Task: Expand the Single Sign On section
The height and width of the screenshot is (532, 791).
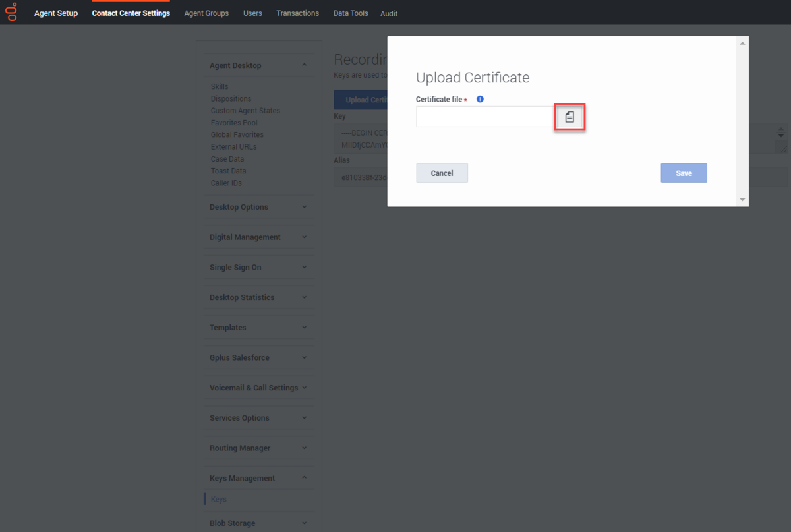Action: [258, 267]
